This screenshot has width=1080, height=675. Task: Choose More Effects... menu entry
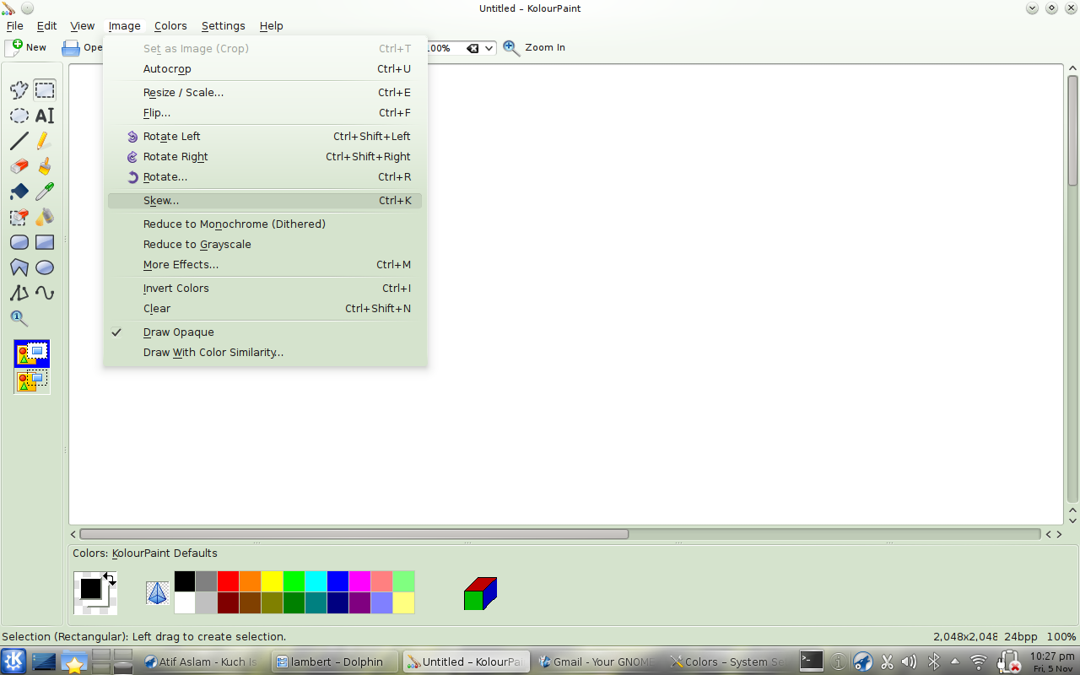(x=265, y=265)
